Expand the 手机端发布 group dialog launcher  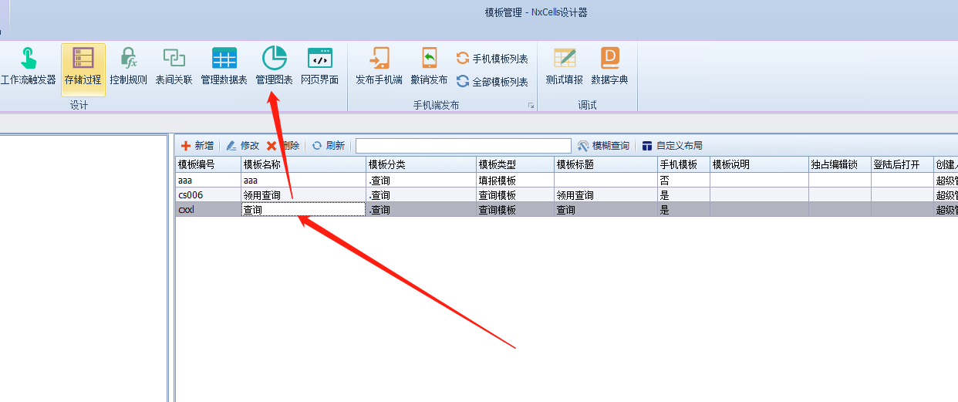pos(531,106)
